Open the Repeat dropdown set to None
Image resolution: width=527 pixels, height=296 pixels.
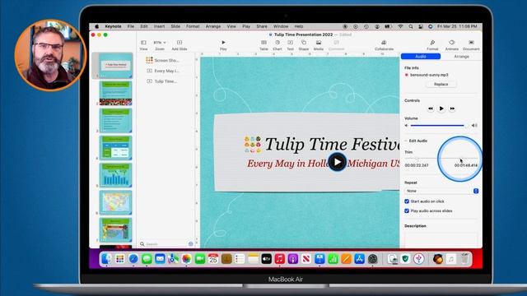click(x=441, y=191)
